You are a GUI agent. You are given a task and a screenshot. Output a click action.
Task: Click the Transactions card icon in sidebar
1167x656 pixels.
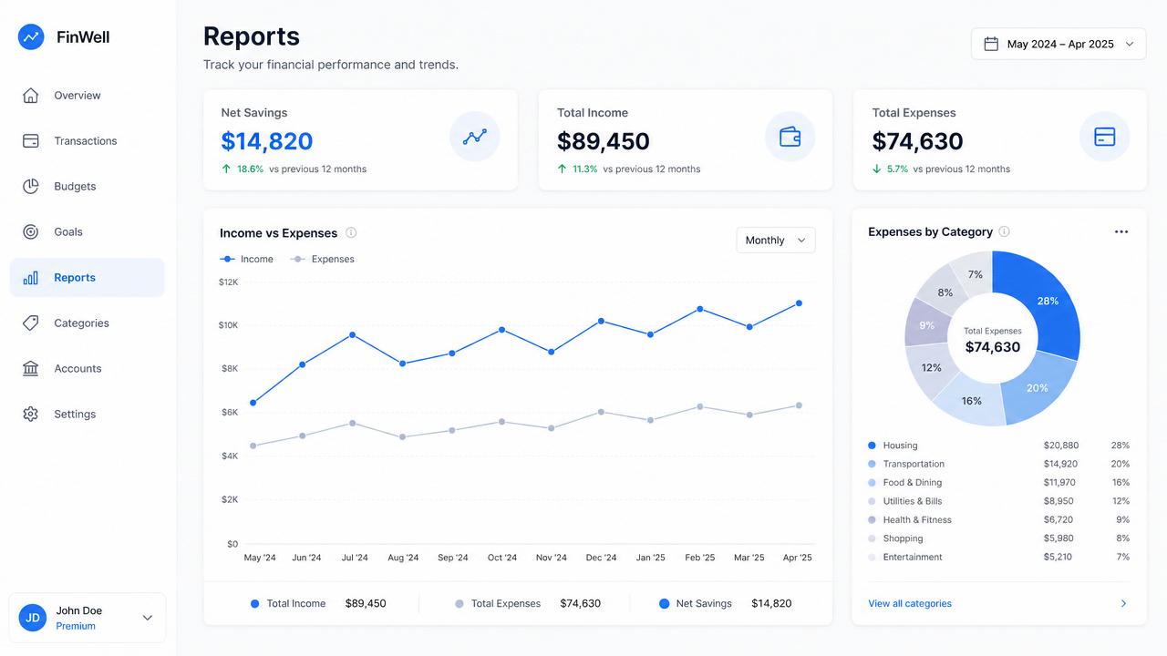point(31,141)
